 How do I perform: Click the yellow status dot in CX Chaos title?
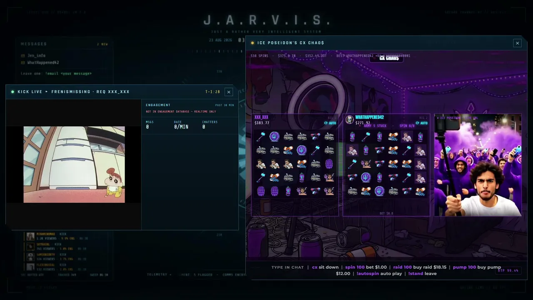252,43
